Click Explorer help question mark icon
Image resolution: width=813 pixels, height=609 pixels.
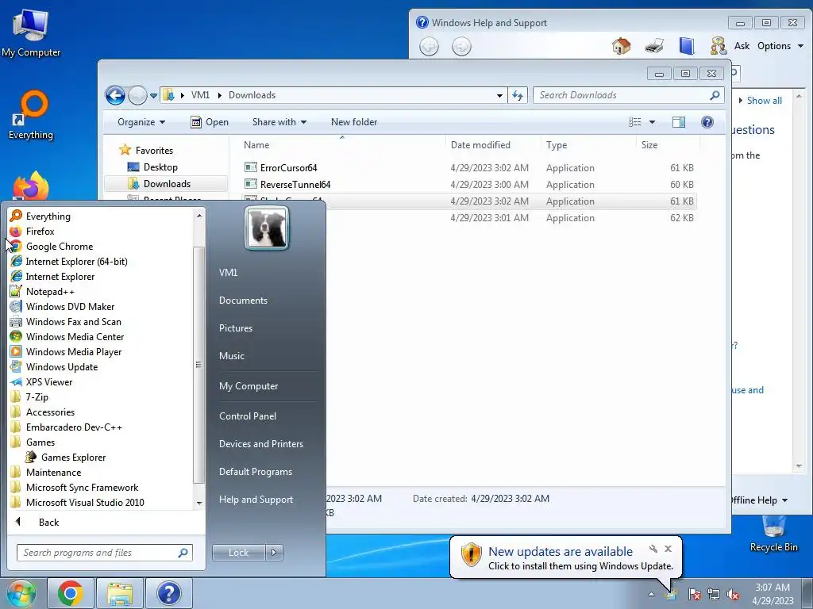707,122
